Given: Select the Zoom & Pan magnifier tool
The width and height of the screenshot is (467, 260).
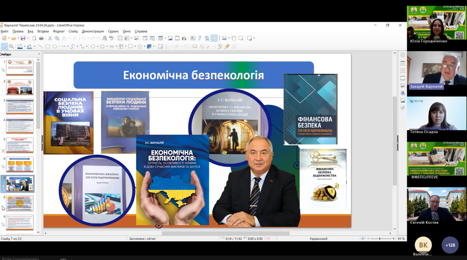Looking at the screenshot, I should (x=12, y=47).
